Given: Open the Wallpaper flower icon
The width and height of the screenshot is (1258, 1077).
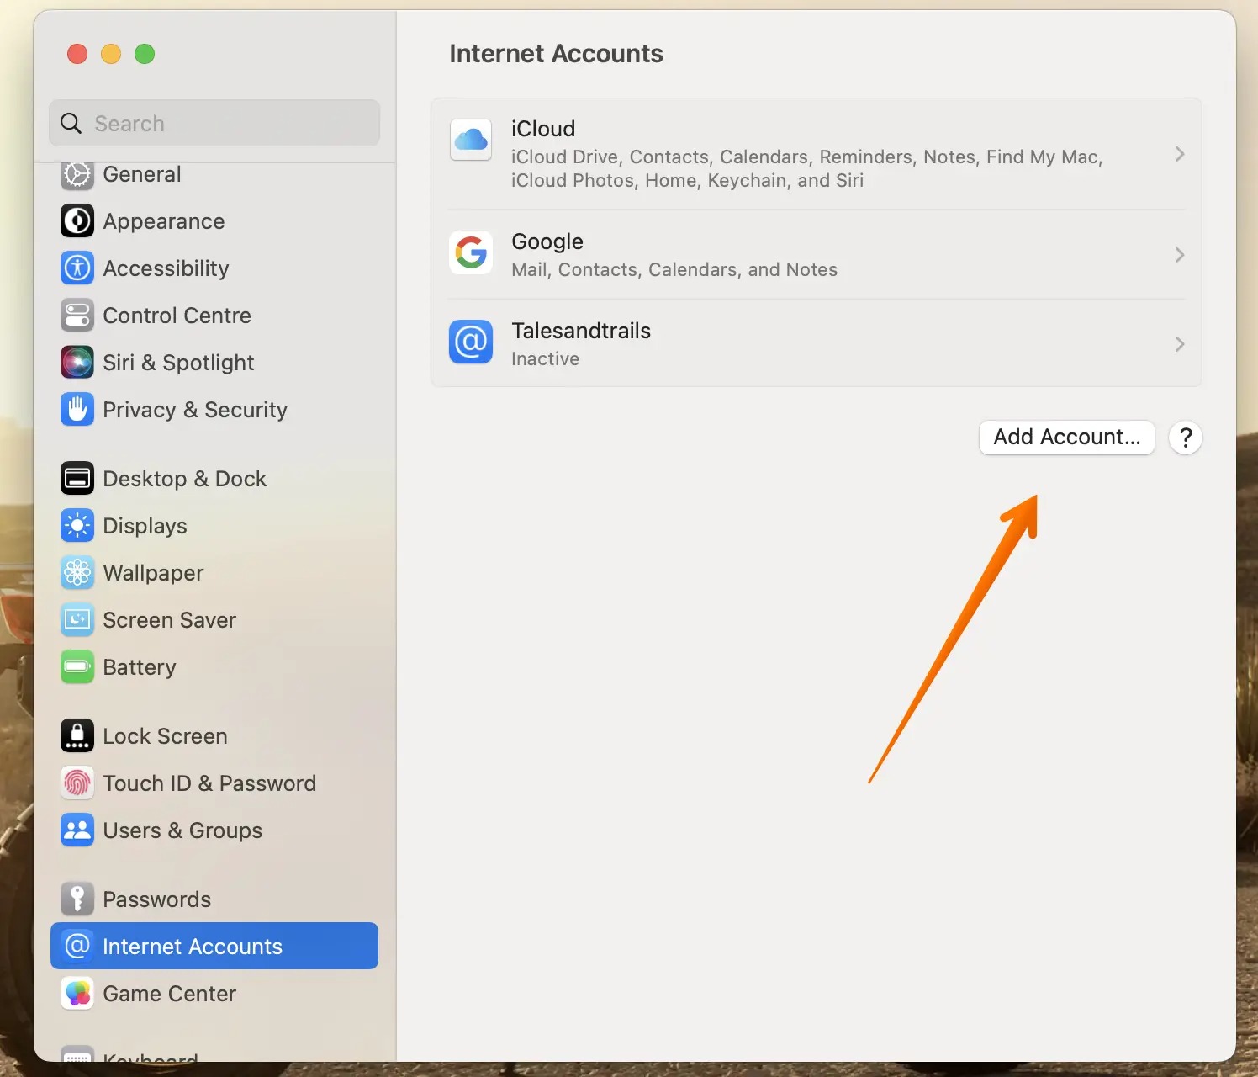Looking at the screenshot, I should tap(77, 573).
